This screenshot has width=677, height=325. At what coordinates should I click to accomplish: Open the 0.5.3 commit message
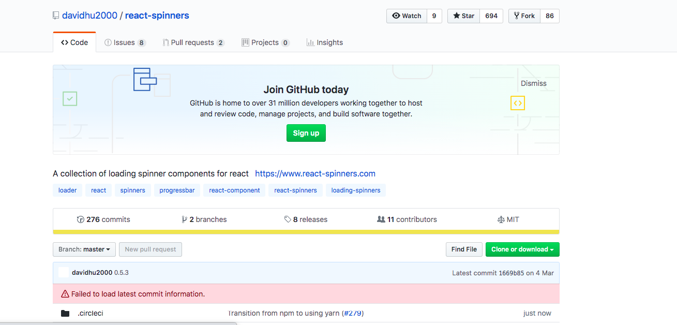(122, 273)
